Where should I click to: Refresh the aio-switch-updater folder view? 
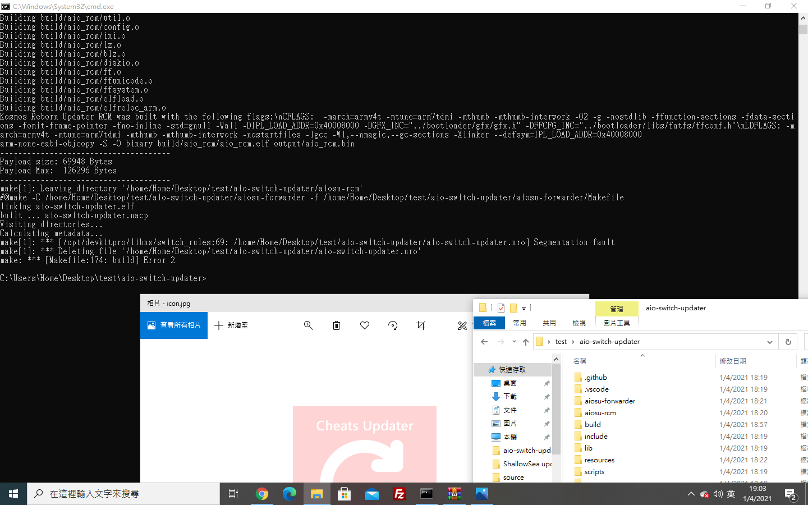point(788,341)
